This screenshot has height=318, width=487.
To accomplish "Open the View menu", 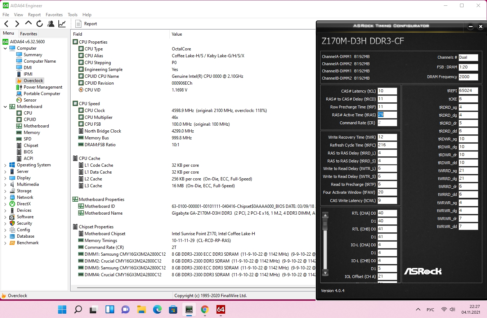I will 18,15.
